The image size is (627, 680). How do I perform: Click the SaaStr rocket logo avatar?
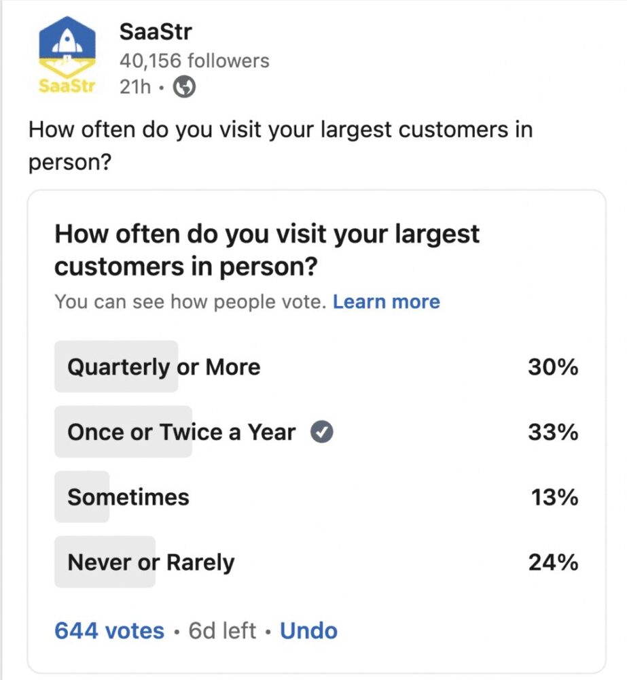pyautogui.click(x=67, y=48)
